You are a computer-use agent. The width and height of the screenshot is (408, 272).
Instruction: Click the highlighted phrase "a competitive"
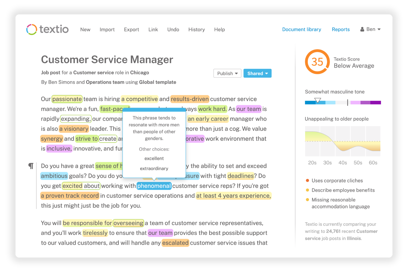click(139, 99)
